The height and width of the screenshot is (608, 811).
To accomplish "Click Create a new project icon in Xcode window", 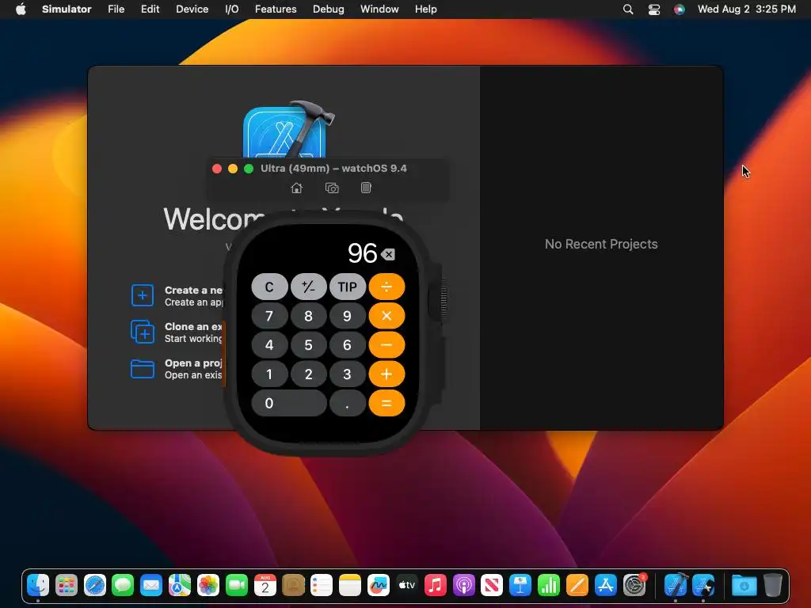I will pos(143,296).
